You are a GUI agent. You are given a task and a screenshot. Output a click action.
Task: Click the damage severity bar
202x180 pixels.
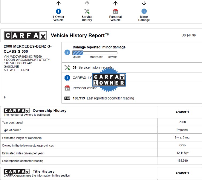[x=95, y=53]
